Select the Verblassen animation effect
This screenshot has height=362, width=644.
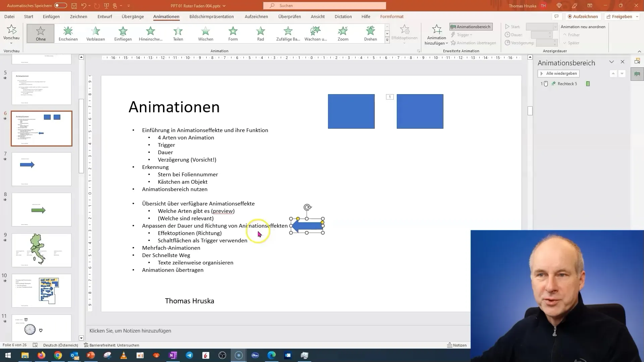(x=96, y=34)
